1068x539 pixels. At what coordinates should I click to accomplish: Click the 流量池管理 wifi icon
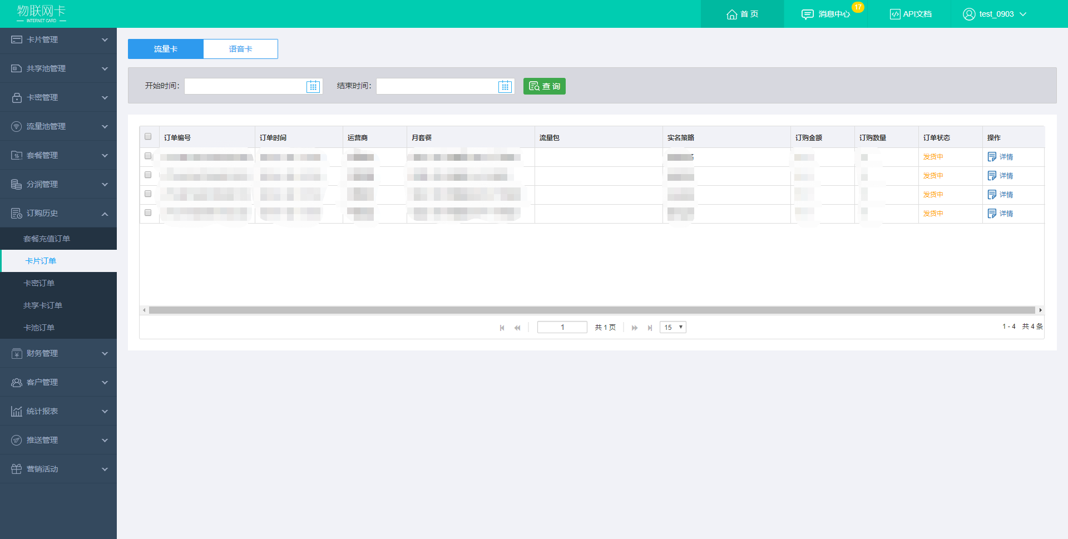pos(17,126)
